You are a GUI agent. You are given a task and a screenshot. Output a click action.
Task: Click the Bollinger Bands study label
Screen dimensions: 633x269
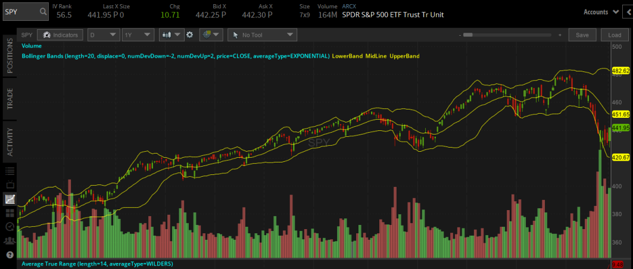(176, 56)
